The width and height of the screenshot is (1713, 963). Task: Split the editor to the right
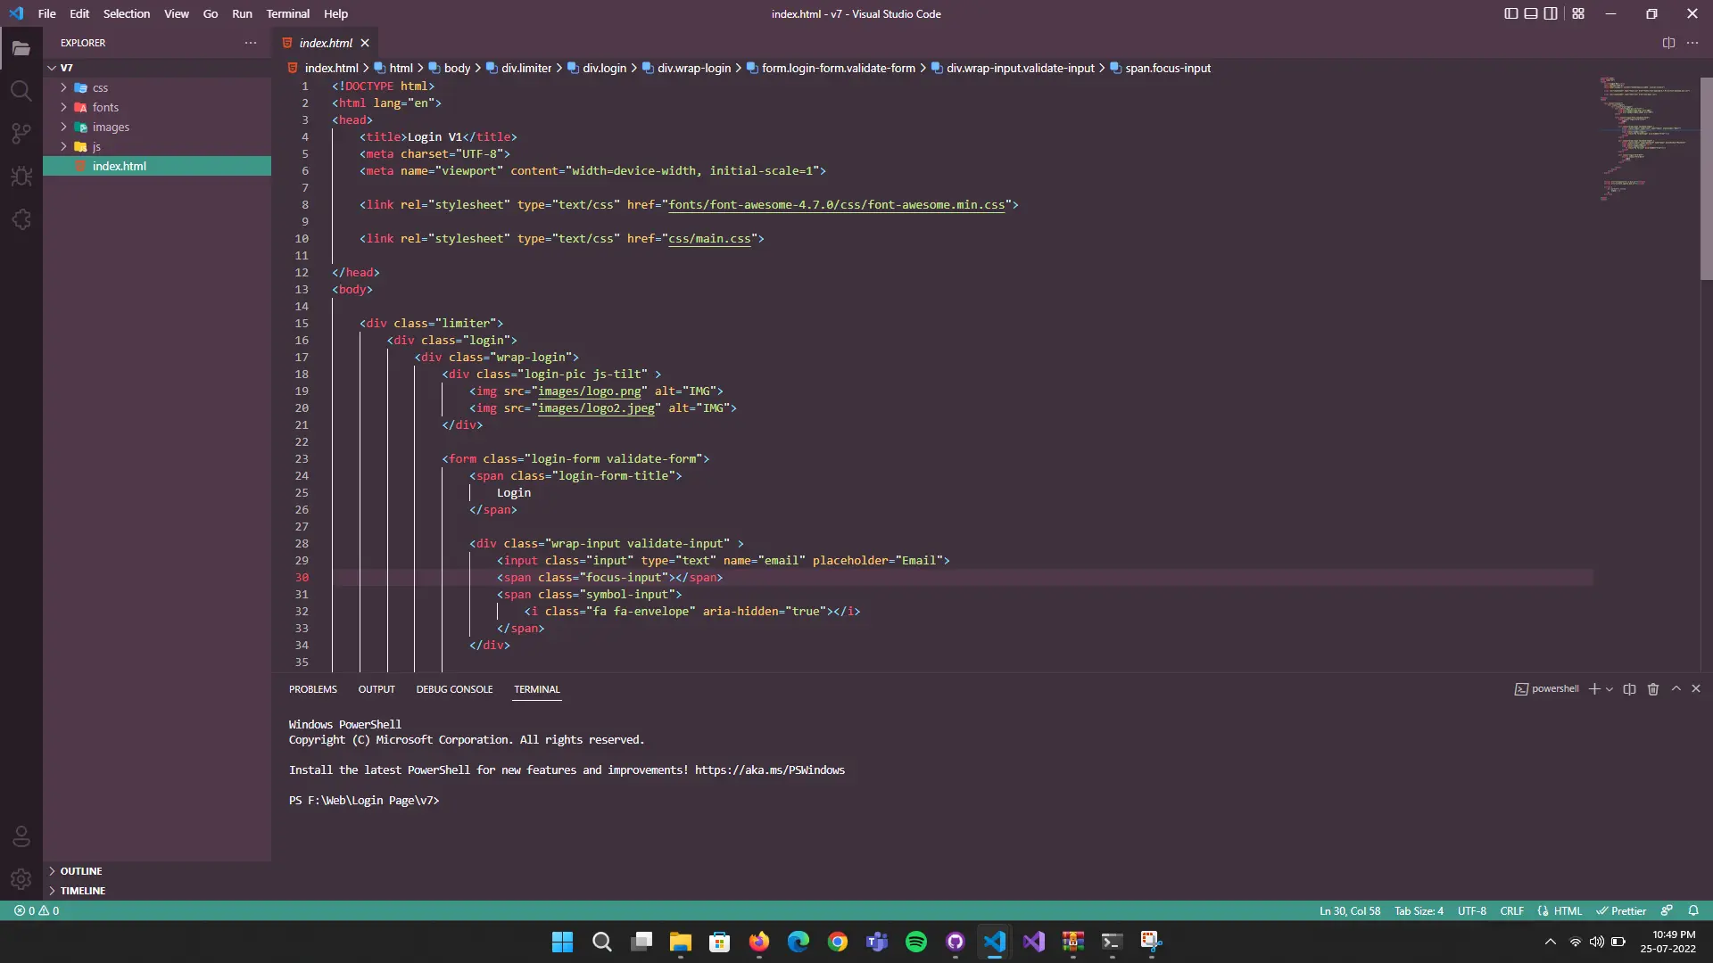[x=1668, y=43]
